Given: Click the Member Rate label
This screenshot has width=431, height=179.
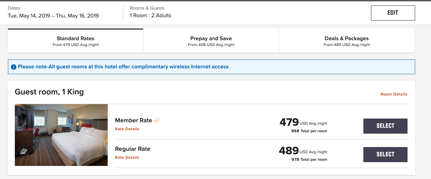Looking at the screenshot, I should 134,120.
